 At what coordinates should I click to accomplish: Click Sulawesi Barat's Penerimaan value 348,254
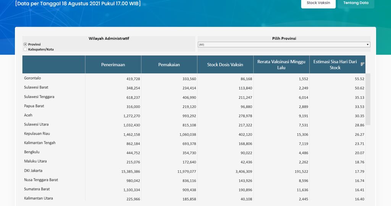tap(133, 88)
